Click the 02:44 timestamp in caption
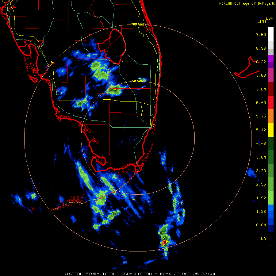Image resolution: width=276 pixels, height=276 pixels. [x=209, y=274]
